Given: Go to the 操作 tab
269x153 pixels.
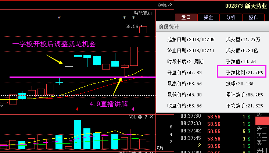Looking at the screenshot, I should [x=253, y=17].
